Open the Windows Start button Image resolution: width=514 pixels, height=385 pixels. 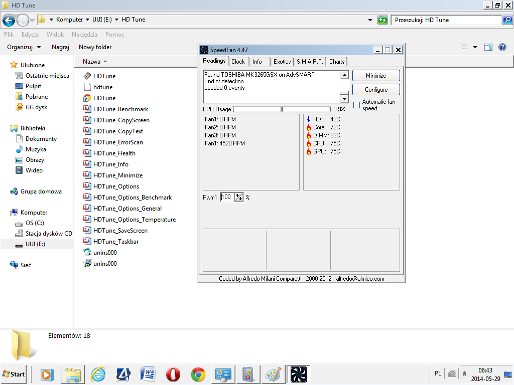pyautogui.click(x=14, y=374)
